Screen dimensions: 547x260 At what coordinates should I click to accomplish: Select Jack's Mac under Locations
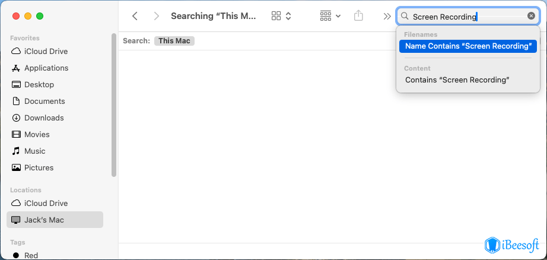point(44,220)
